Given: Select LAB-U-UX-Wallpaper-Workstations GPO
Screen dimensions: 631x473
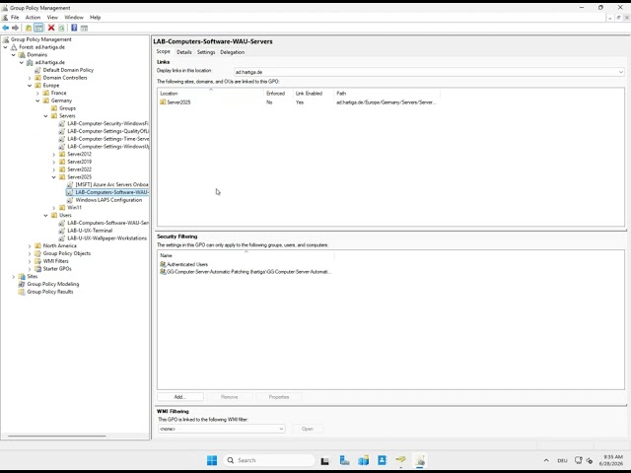Looking at the screenshot, I should pyautogui.click(x=107, y=238).
